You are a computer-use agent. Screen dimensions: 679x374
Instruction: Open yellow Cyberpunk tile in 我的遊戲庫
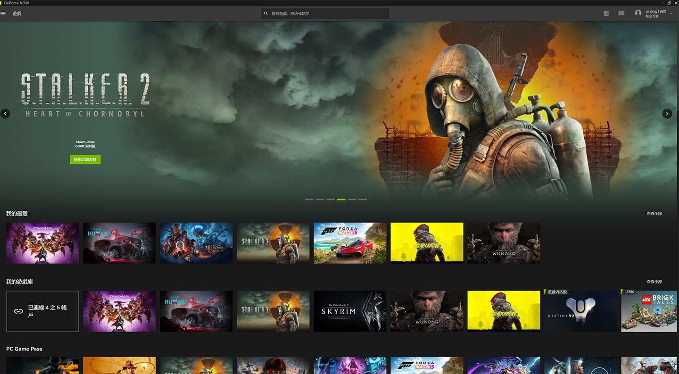coord(504,311)
